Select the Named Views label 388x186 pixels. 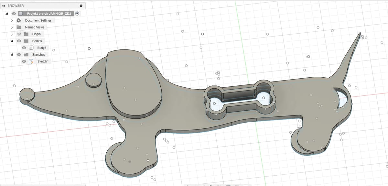35,27
